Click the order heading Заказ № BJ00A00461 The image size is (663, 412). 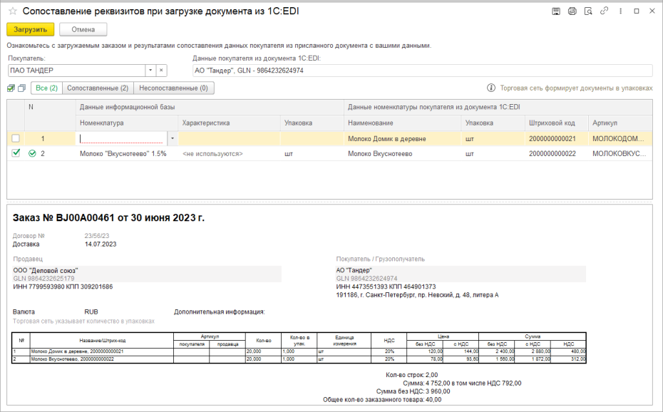(108, 218)
